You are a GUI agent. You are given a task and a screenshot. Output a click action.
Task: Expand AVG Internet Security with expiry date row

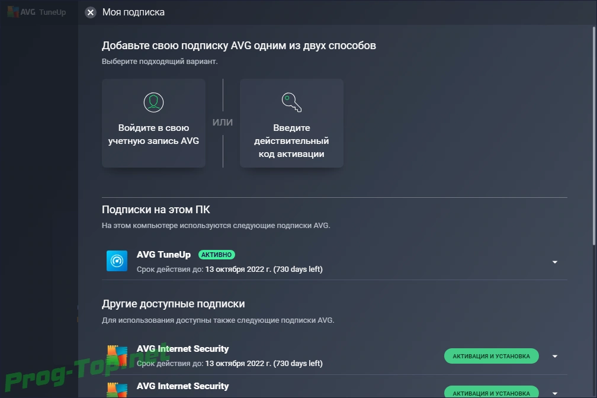pyautogui.click(x=555, y=357)
